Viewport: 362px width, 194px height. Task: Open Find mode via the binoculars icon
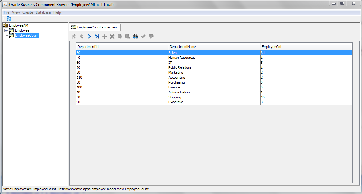point(135,36)
